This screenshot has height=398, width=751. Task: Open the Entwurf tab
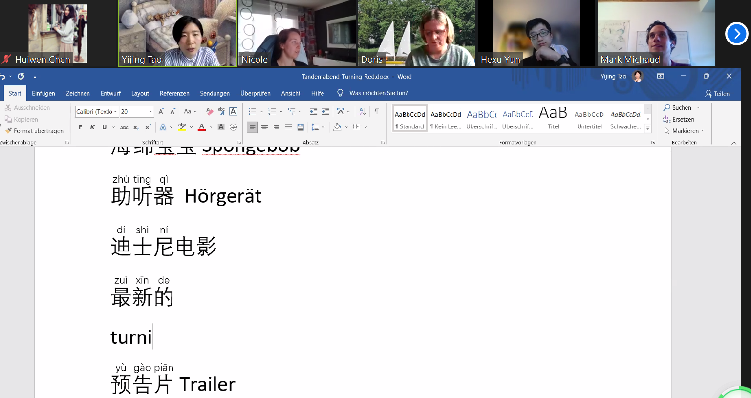(110, 93)
